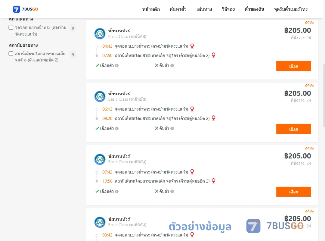Click the operator logo on the 09:42 trip
Image resolution: width=325 pixels, height=241 pixels.
coord(100,222)
